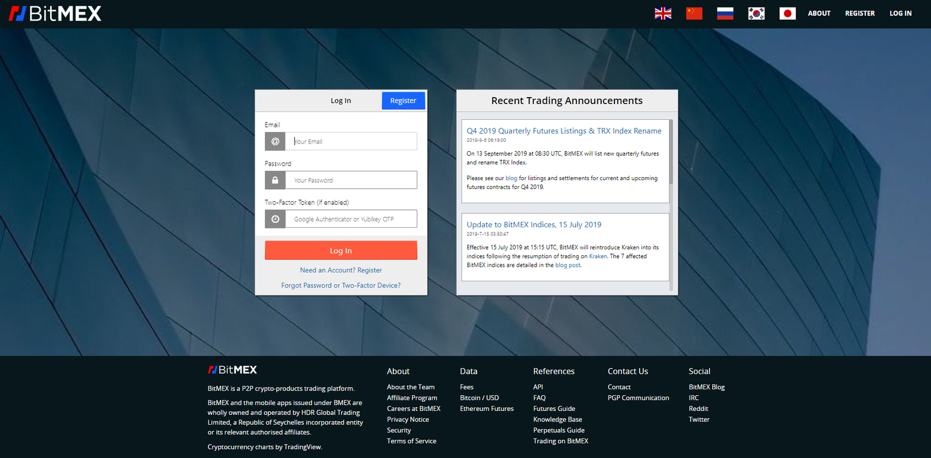This screenshot has height=458, width=931.
Task: Open Fees link under Data
Action: pos(467,387)
